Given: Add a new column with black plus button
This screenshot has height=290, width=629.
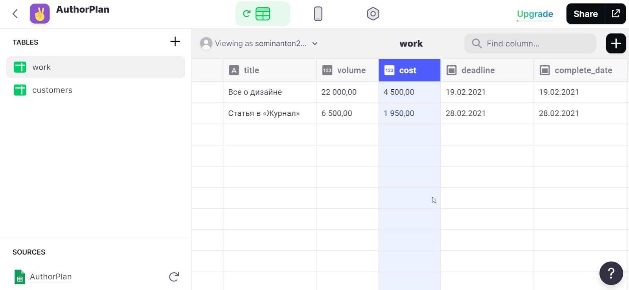Looking at the screenshot, I should click(616, 44).
